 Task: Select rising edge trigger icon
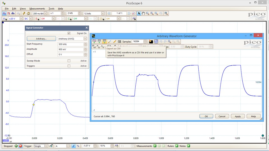tap(73, 146)
